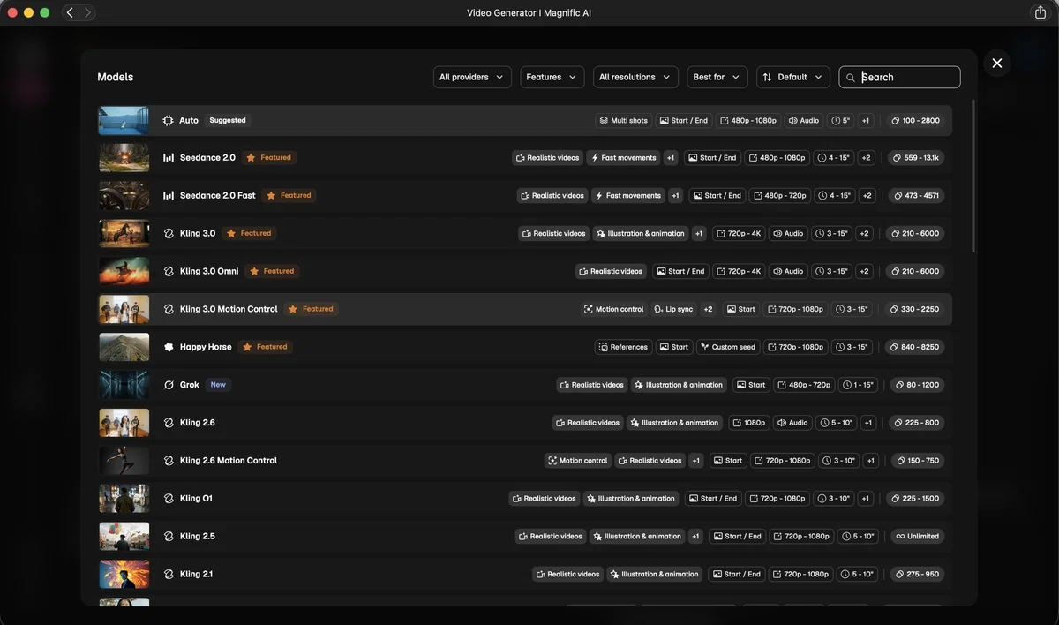1059x625 pixels.
Task: Click the Kling 2.1 logo icon
Action: point(169,575)
